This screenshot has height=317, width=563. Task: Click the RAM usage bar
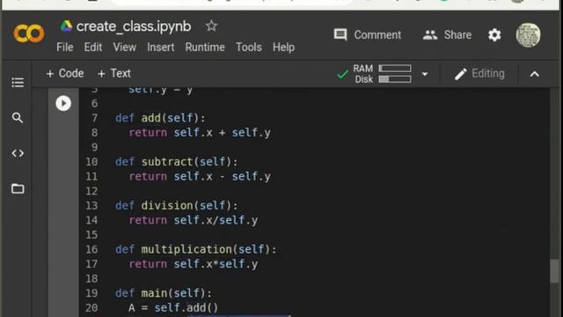point(395,69)
